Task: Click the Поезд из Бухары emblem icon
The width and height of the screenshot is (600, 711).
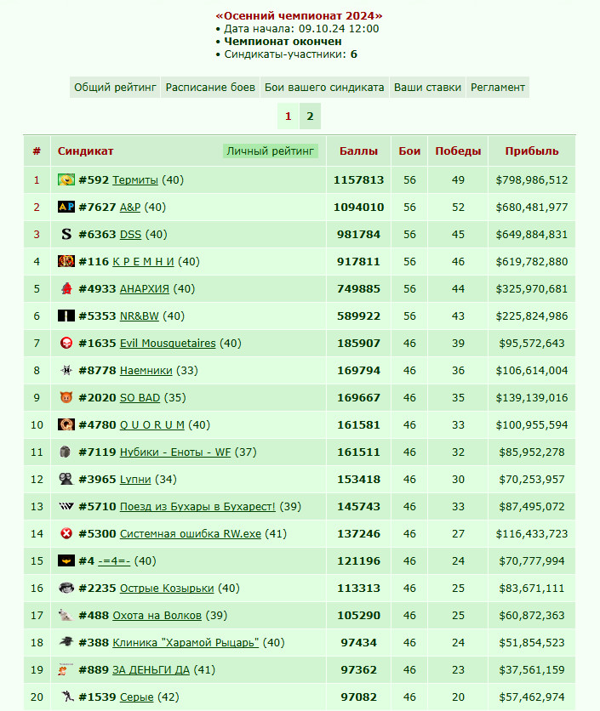Action: [x=66, y=507]
